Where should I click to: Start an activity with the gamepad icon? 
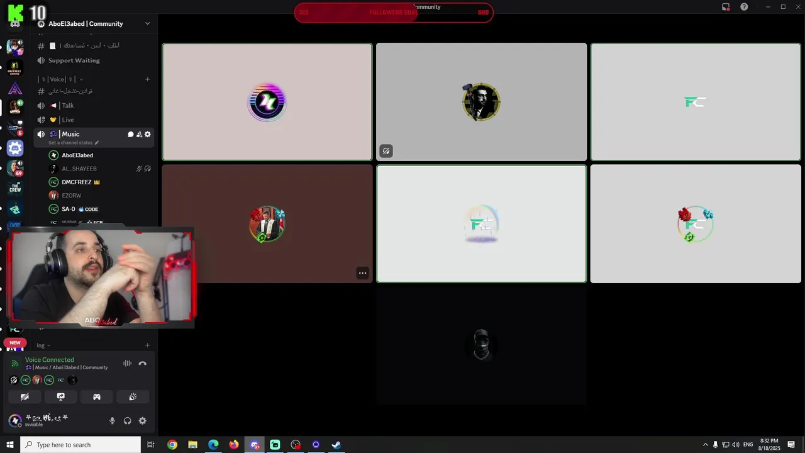(x=97, y=397)
